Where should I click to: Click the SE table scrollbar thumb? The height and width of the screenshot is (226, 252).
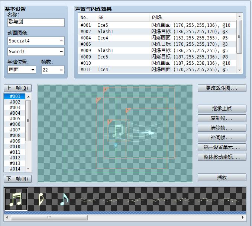(239, 36)
